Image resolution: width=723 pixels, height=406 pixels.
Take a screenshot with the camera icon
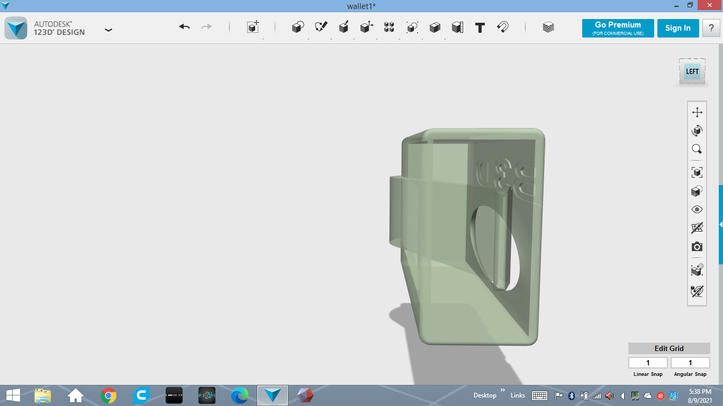click(697, 247)
